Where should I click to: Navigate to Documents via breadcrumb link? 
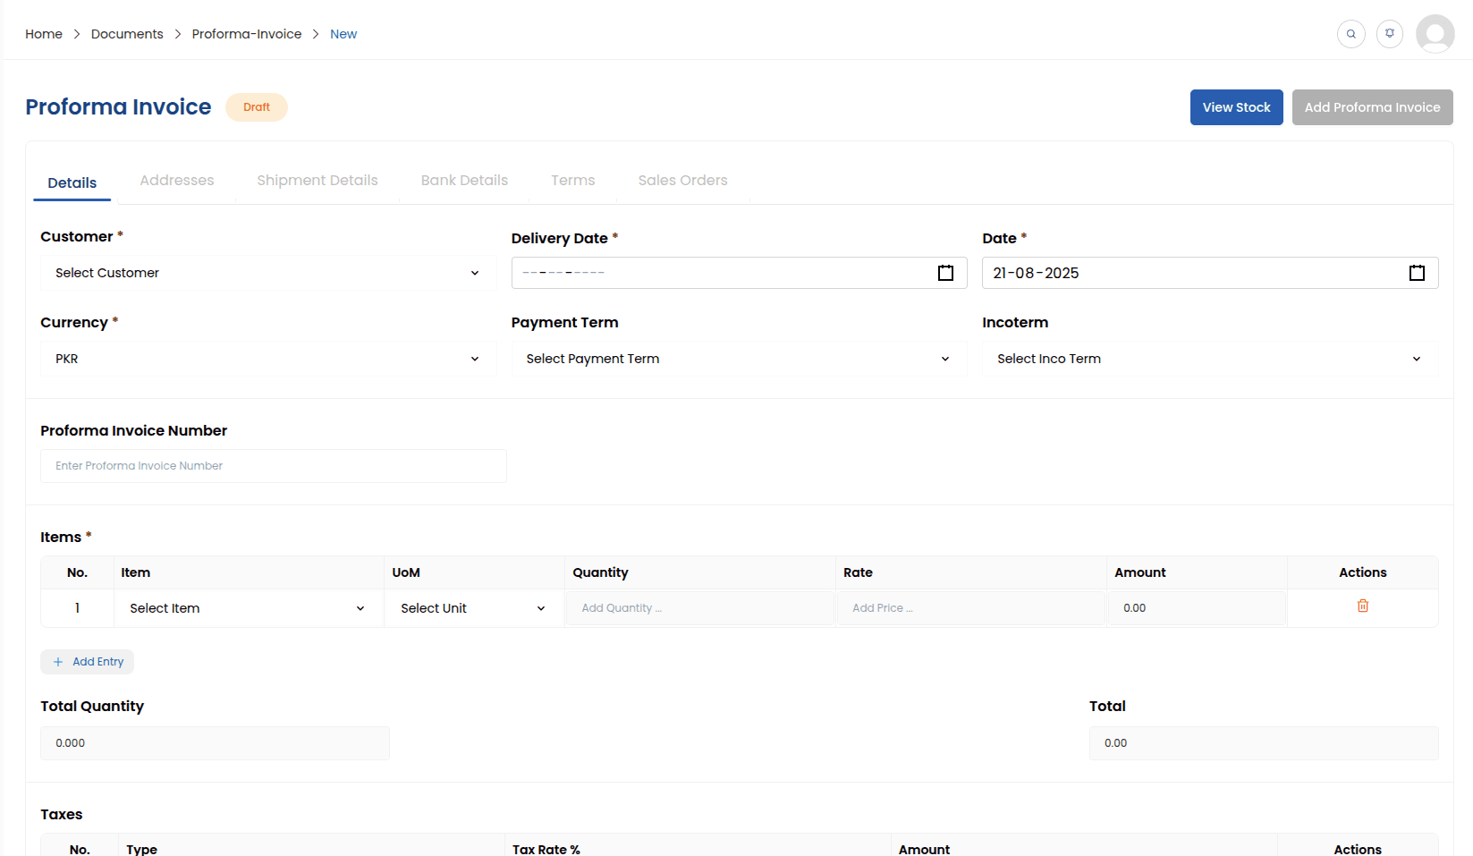(x=126, y=33)
